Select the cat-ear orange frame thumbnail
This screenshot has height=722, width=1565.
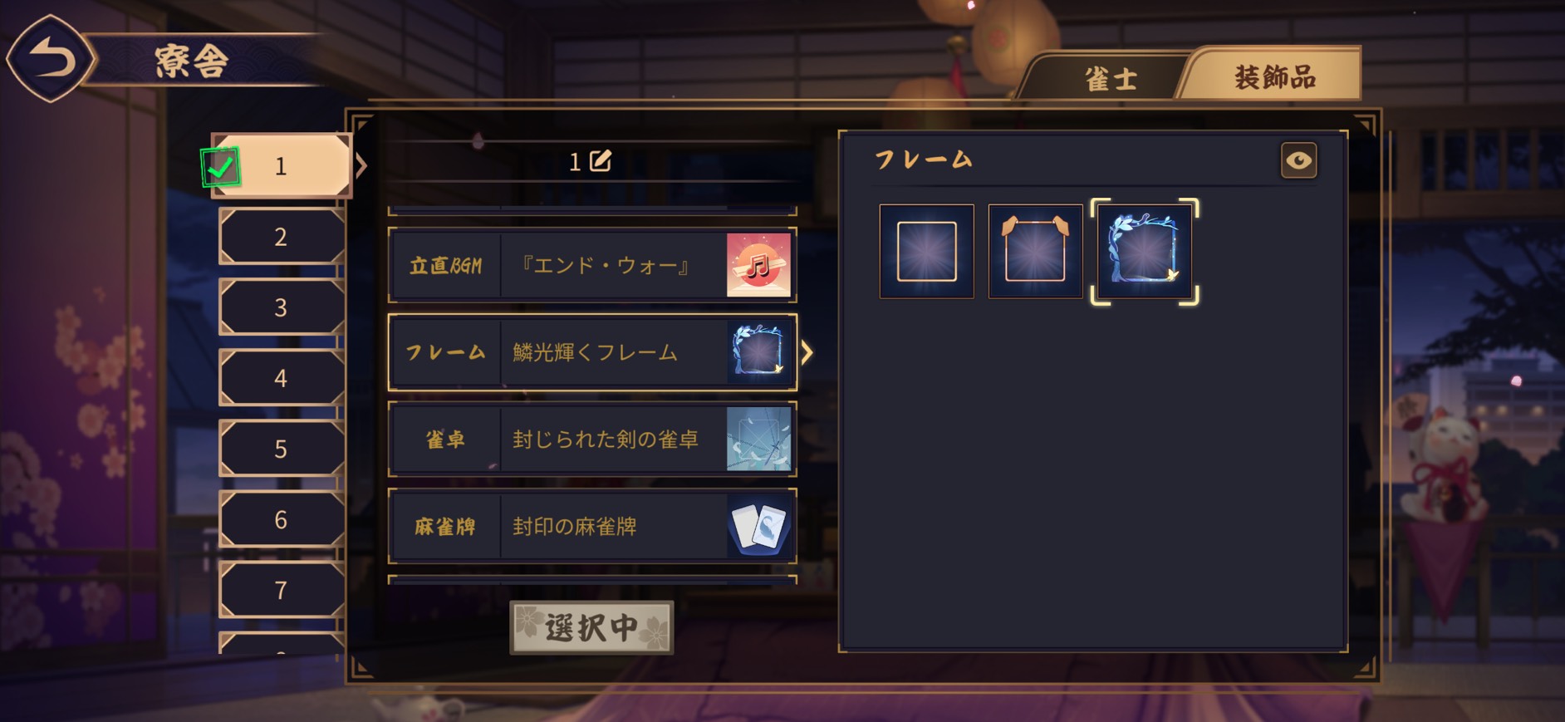pyautogui.click(x=1035, y=251)
